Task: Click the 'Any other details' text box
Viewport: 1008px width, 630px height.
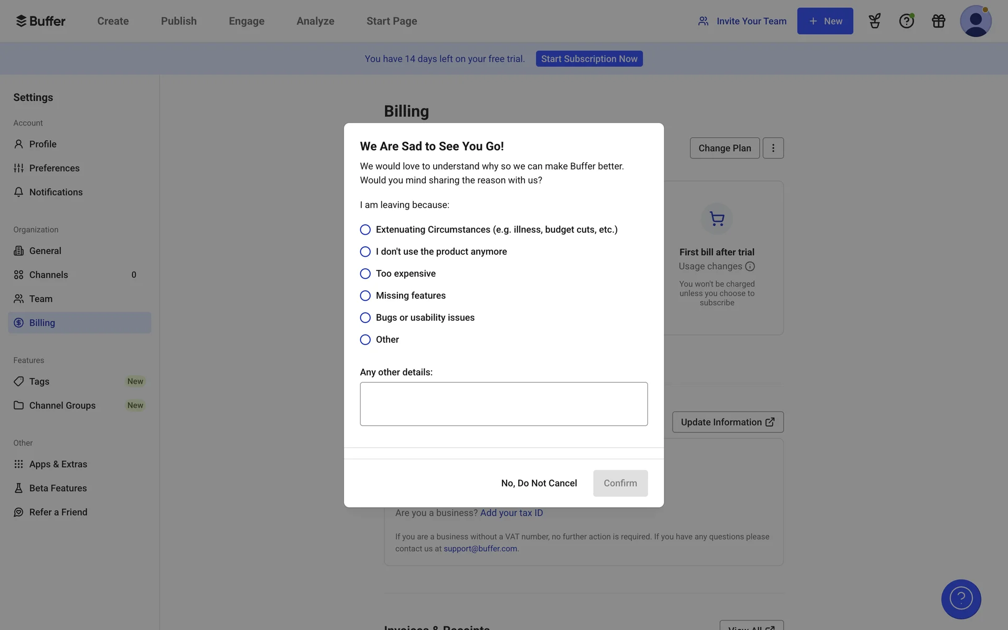Action: click(503, 404)
